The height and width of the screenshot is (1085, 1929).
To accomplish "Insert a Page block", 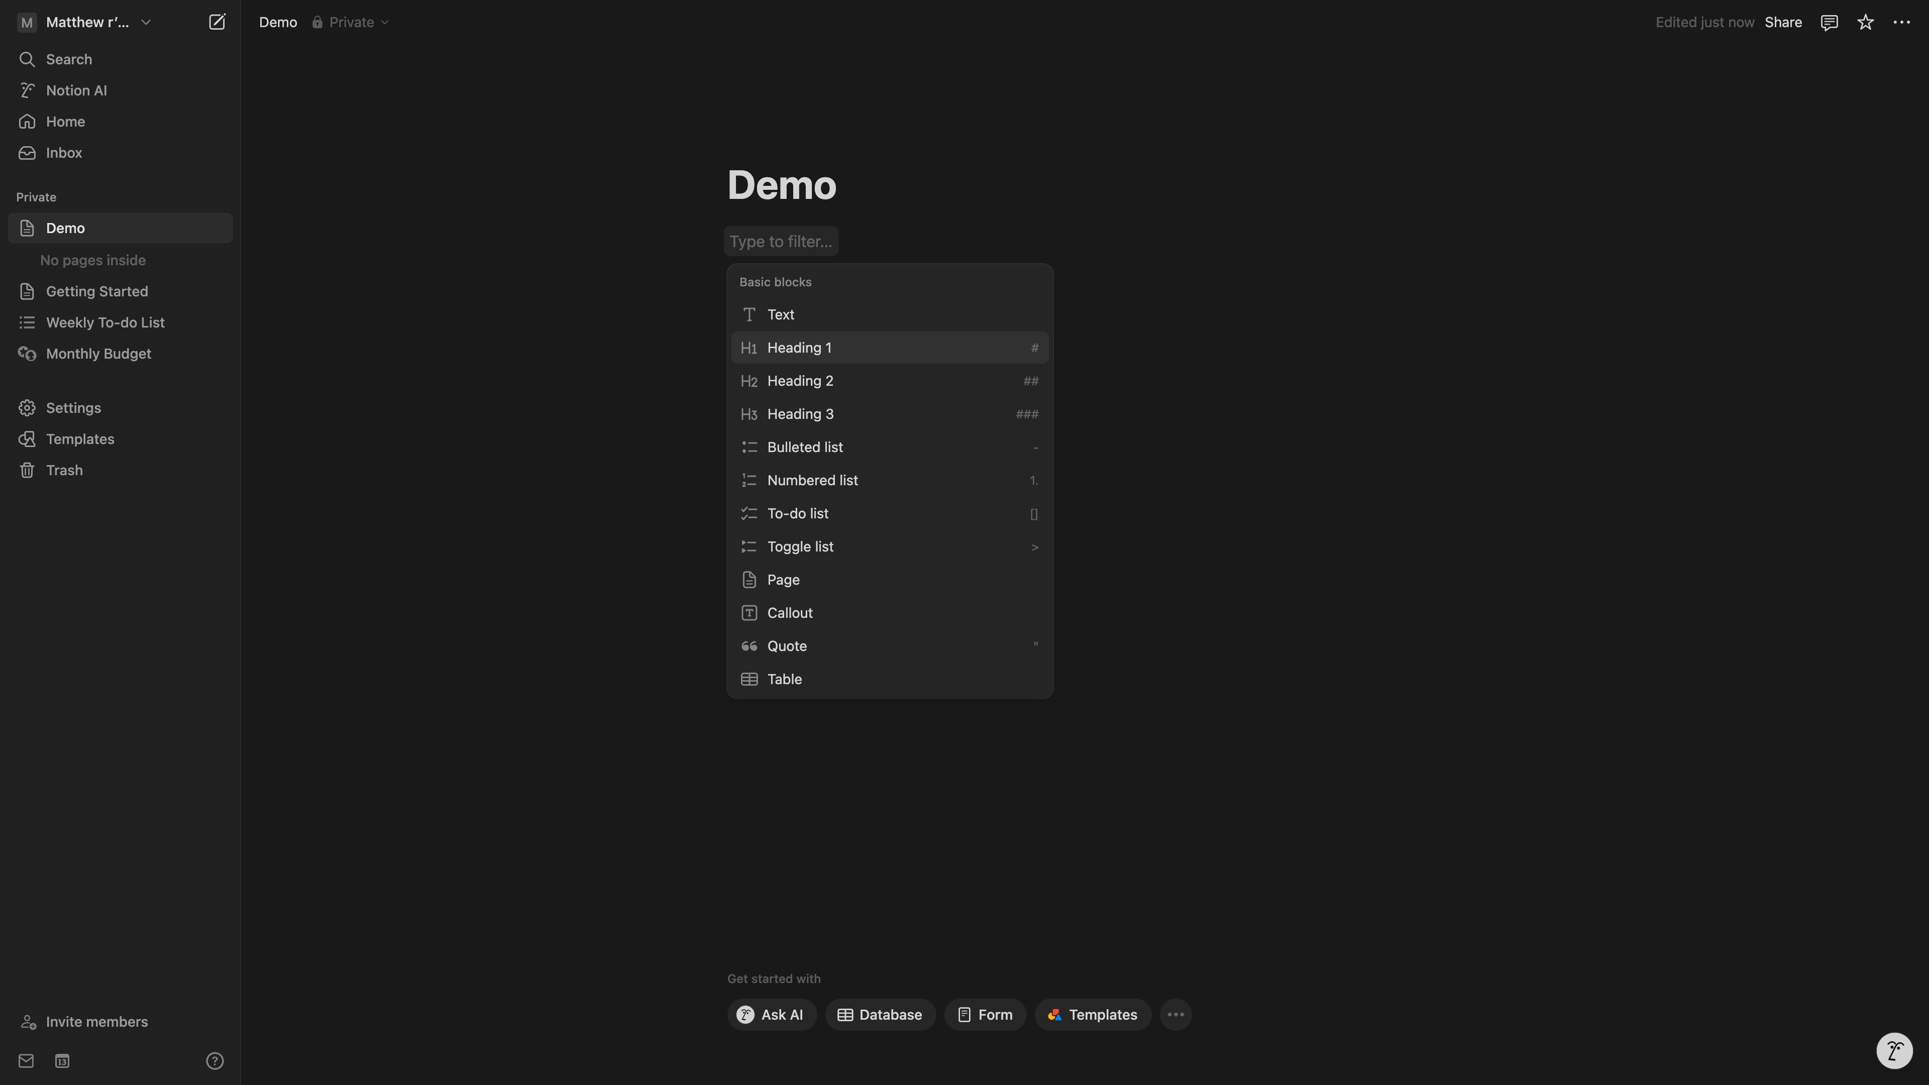I will (890, 580).
